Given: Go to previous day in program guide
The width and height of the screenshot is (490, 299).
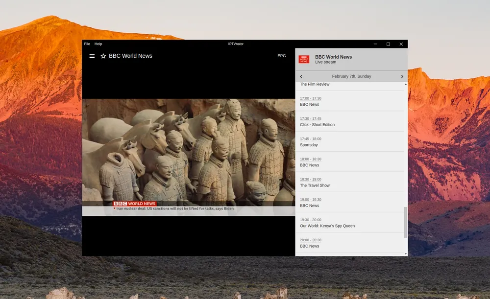Looking at the screenshot, I should click(x=301, y=77).
